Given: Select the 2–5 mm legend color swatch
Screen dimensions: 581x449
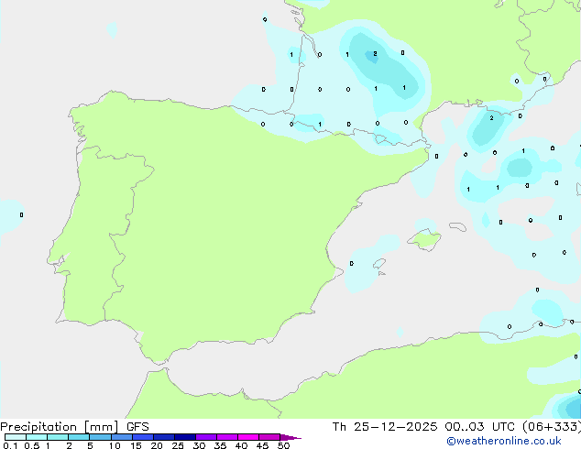Looking at the screenshot, I should click(x=79, y=437).
